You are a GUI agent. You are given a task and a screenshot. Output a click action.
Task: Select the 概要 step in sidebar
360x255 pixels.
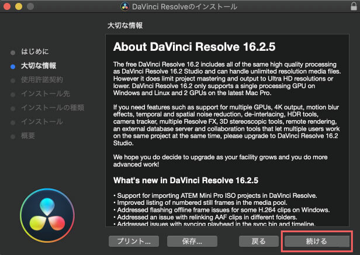[28, 136]
